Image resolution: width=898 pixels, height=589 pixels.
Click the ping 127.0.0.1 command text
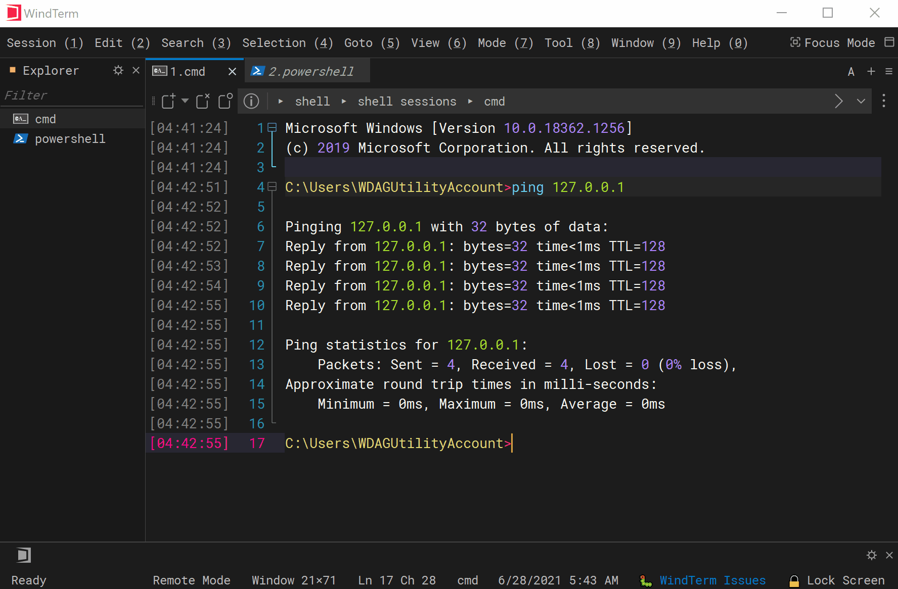click(x=568, y=187)
